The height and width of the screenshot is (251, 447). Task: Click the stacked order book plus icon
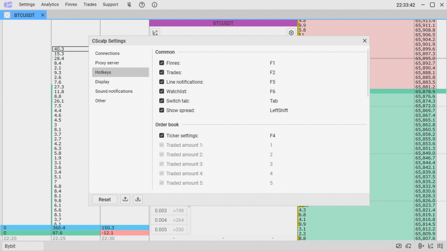tap(421, 246)
